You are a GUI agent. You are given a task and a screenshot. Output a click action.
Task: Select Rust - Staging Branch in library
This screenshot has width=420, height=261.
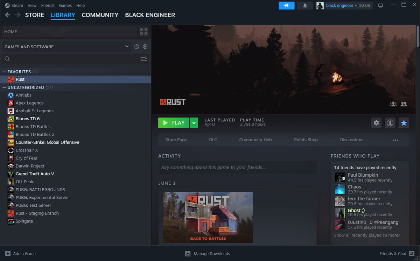tap(37, 213)
